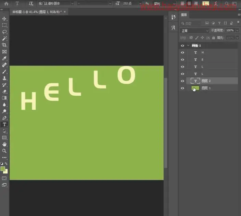241x216 pixels.
Task: Select the Hand tool
Action: pyautogui.click(x=4, y=144)
